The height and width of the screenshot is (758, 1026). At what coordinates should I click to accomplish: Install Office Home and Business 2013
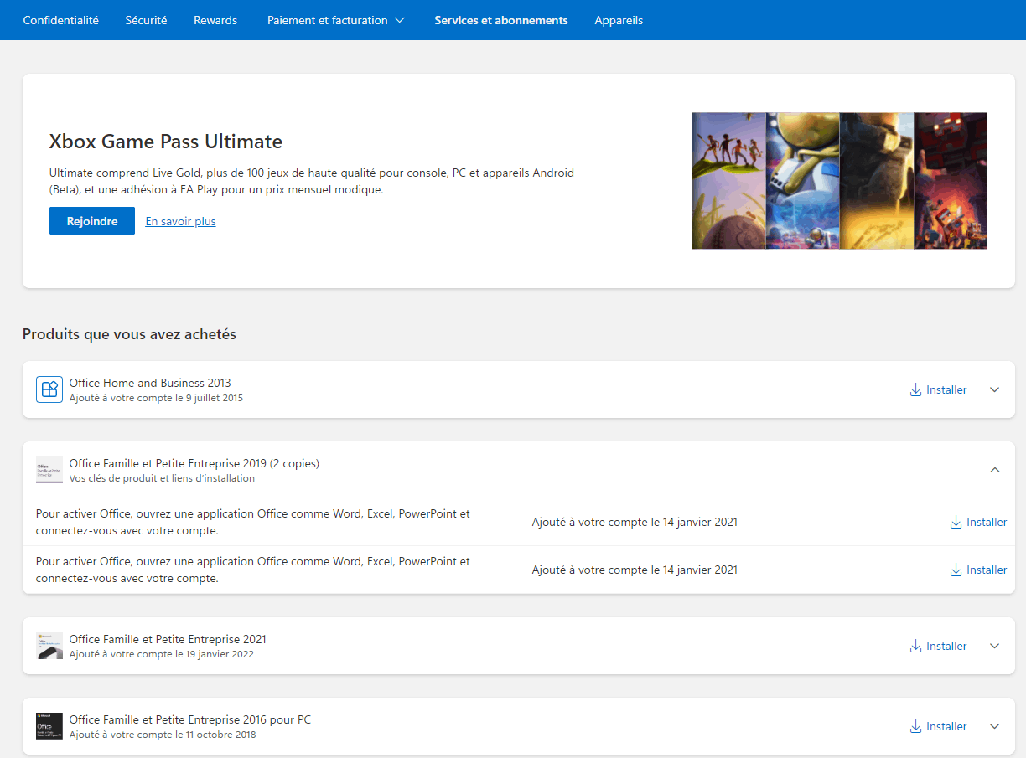click(x=939, y=389)
